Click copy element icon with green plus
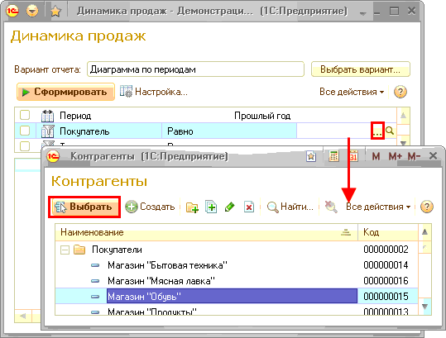 [x=211, y=207]
